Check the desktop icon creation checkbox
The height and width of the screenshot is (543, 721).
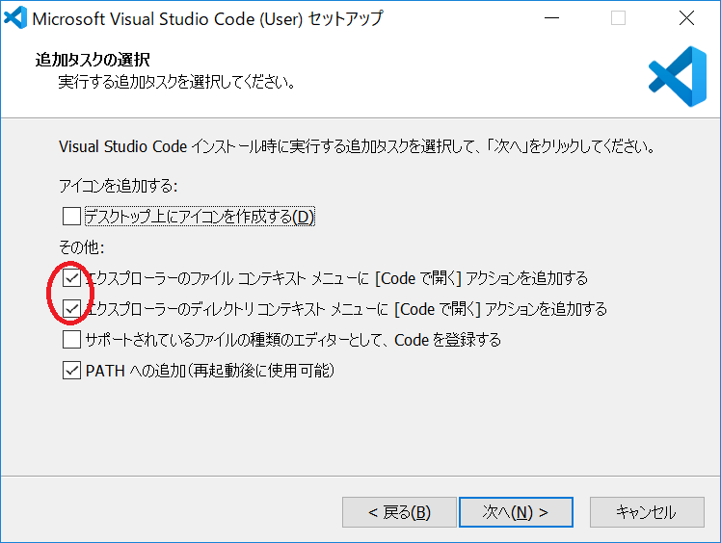click(71, 217)
